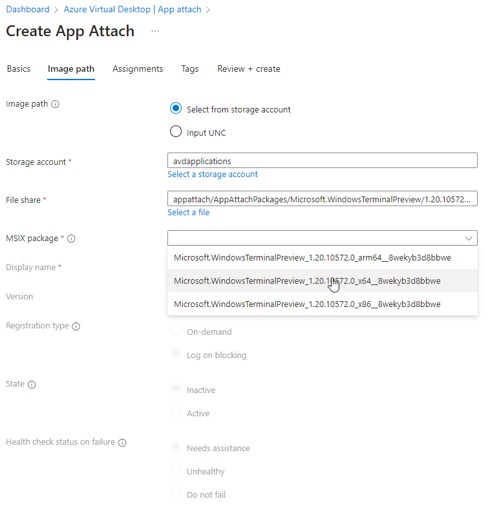Select On-demand registration type

click(176, 330)
